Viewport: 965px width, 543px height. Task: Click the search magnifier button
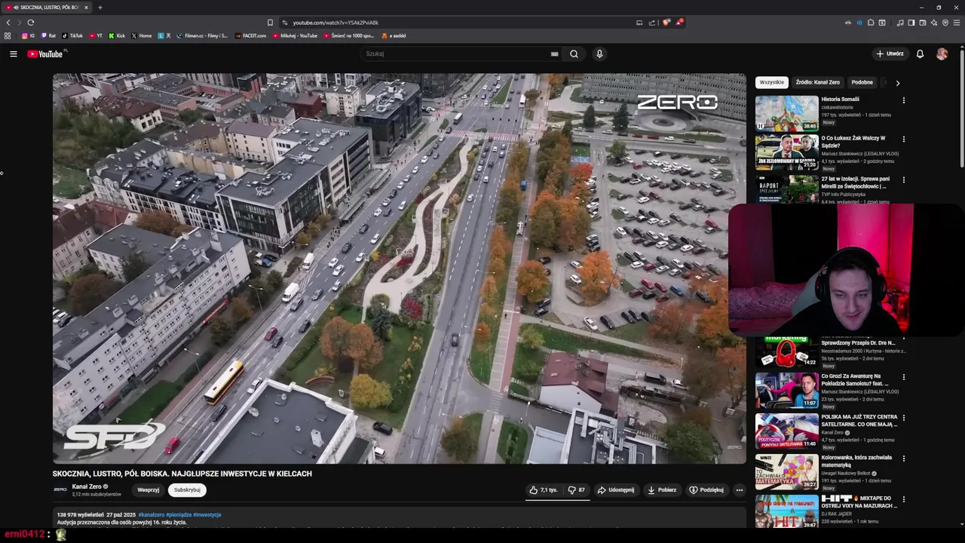[574, 54]
